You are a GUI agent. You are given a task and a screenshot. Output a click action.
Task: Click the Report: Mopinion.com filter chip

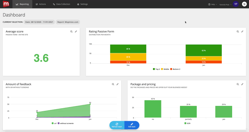pos(68,22)
